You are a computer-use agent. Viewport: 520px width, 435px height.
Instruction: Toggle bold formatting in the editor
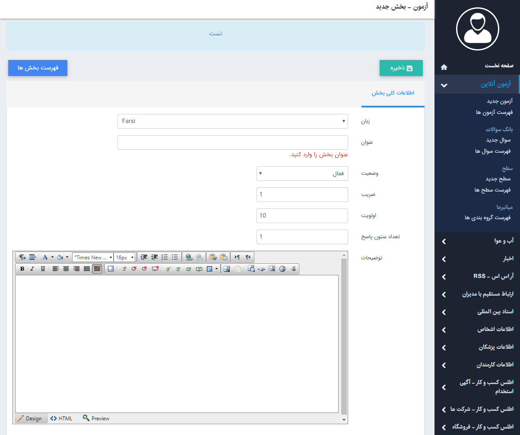tap(22, 269)
